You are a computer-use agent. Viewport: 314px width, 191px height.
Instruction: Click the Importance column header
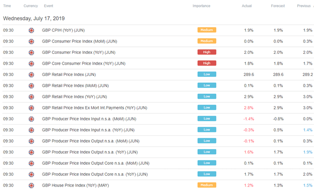pyautogui.click(x=201, y=6)
